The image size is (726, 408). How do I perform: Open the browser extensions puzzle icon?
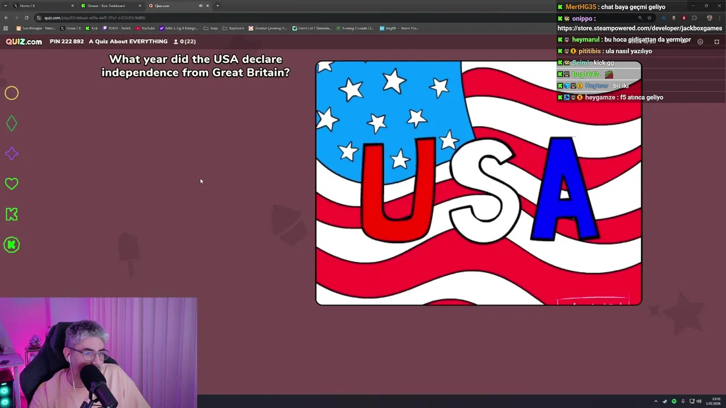(x=694, y=18)
